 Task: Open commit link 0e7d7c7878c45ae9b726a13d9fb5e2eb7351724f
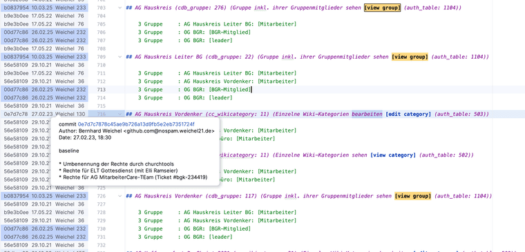click(x=136, y=124)
